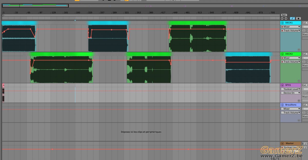Jump to the next locator arrow
Image resolution: width=308 pixels, height=160 pixels.
286,18
